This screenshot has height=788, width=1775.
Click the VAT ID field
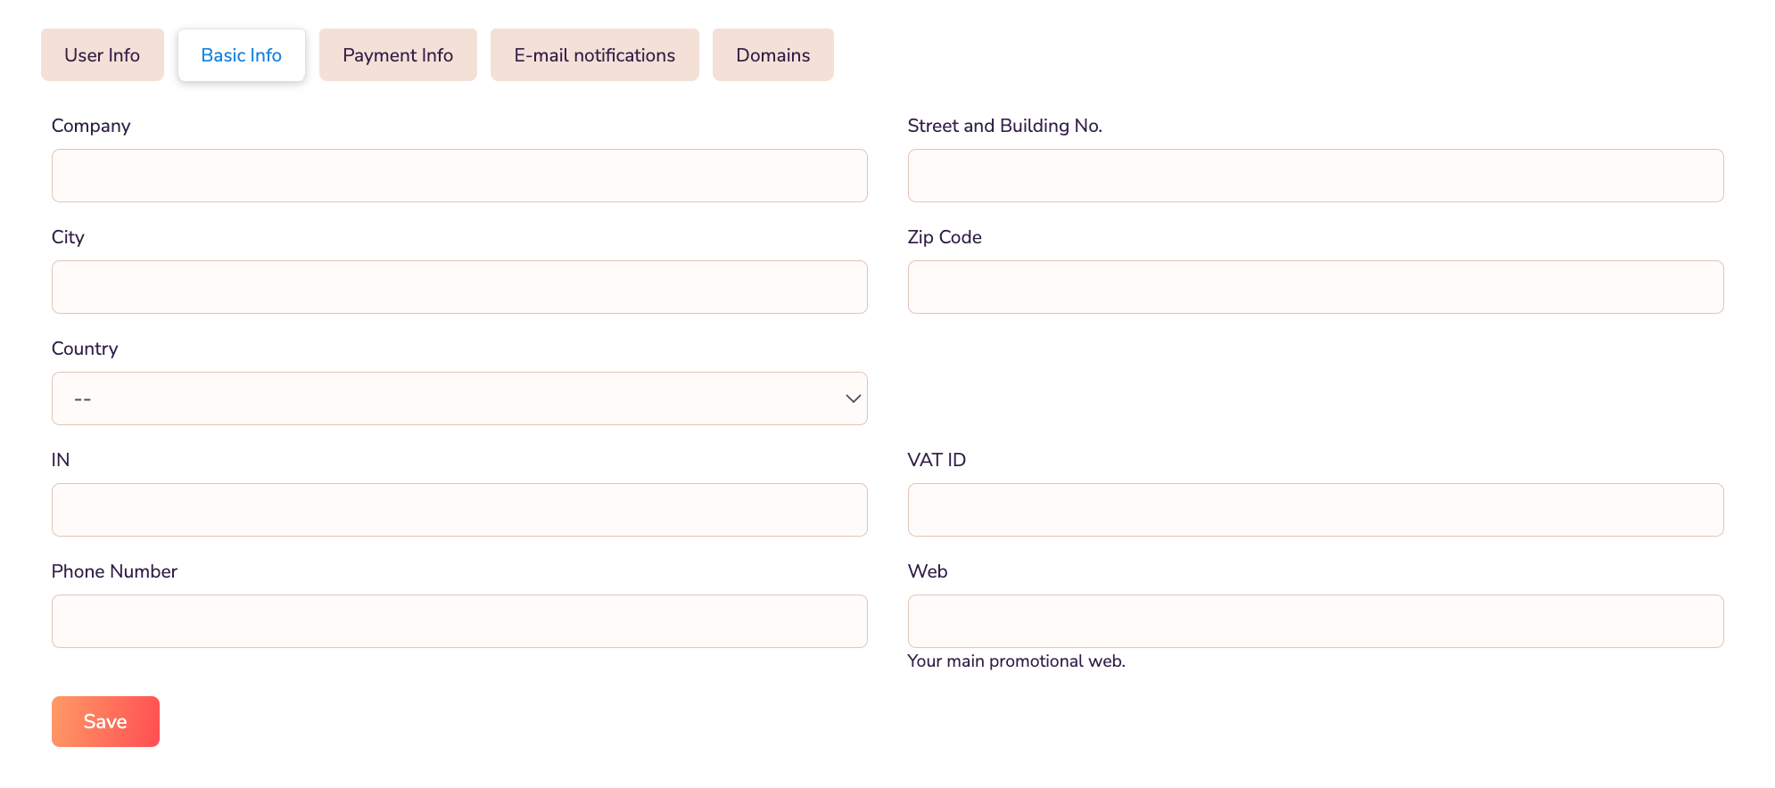point(1315,510)
